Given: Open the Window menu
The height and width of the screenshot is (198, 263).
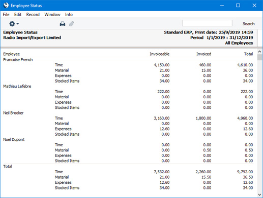Looking at the screenshot, I should tap(52, 15).
